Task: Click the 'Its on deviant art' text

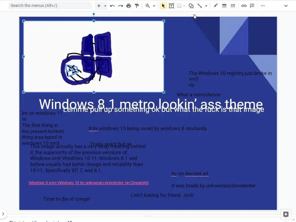Action: [190, 173]
